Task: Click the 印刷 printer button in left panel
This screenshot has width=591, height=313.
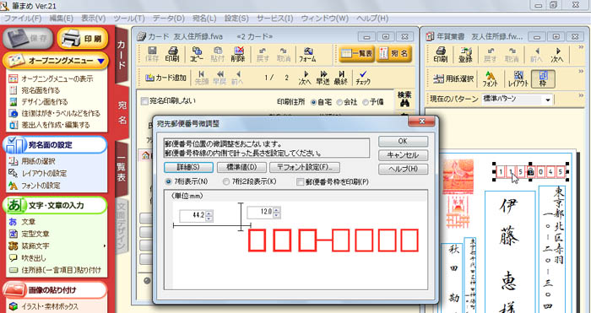Action: coord(83,39)
